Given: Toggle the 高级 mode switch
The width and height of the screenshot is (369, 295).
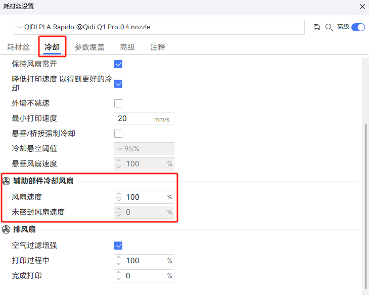Looking at the screenshot, I should (x=358, y=27).
